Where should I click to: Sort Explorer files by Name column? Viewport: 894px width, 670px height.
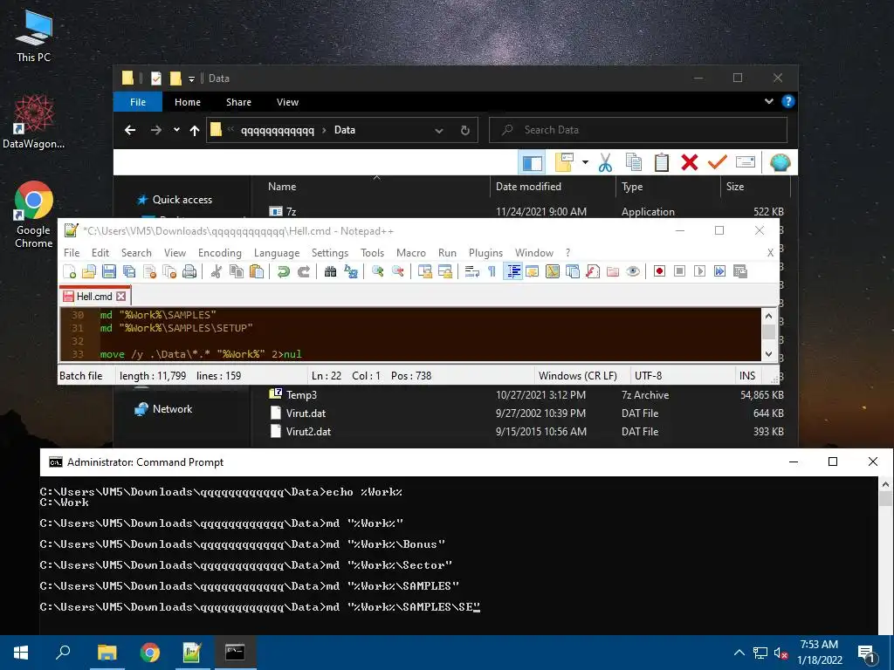282,187
